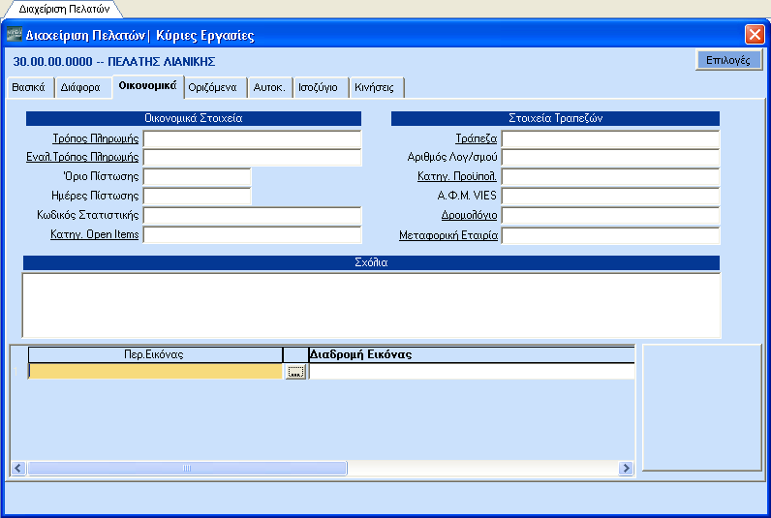Click the image preview panel
The image size is (771, 518).
tap(702, 408)
